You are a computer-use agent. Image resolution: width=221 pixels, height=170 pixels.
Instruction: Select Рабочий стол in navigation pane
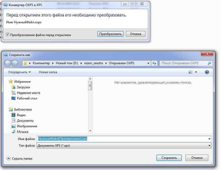coord(27,98)
